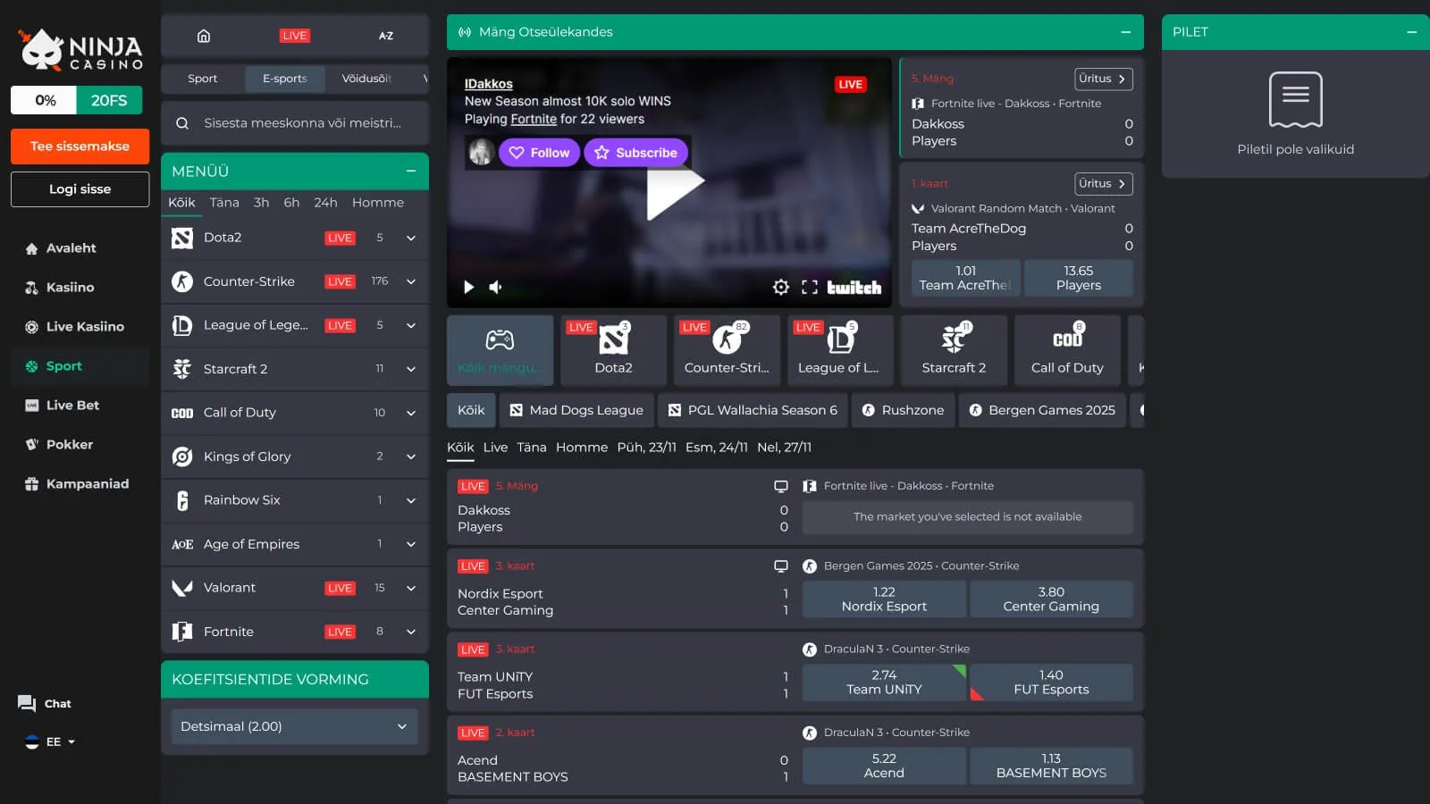Filter matches by Homme date tab
The height and width of the screenshot is (804, 1430).
581,448
